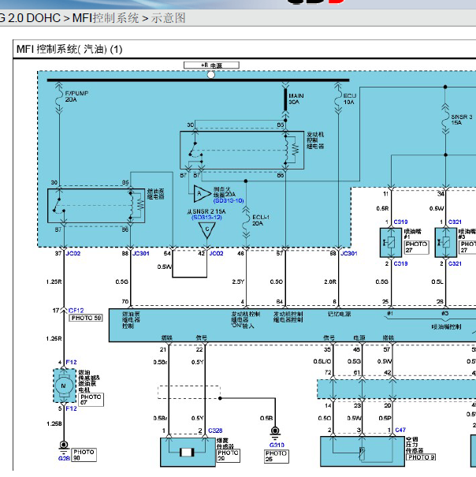Open the SD313-10 diagram reference link

click(229, 201)
